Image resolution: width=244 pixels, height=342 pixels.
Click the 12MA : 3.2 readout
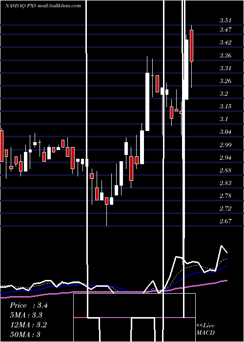(x=28, y=325)
